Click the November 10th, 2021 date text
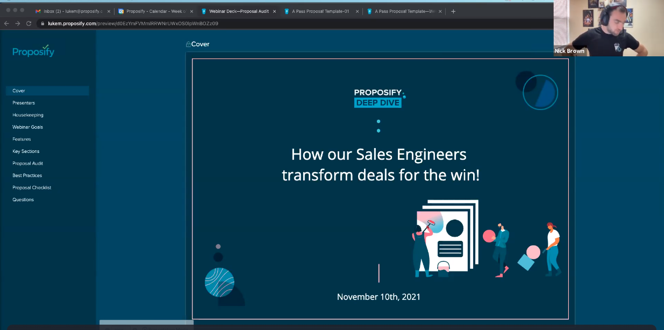Screen dimensions: 664x330 click(x=379, y=297)
